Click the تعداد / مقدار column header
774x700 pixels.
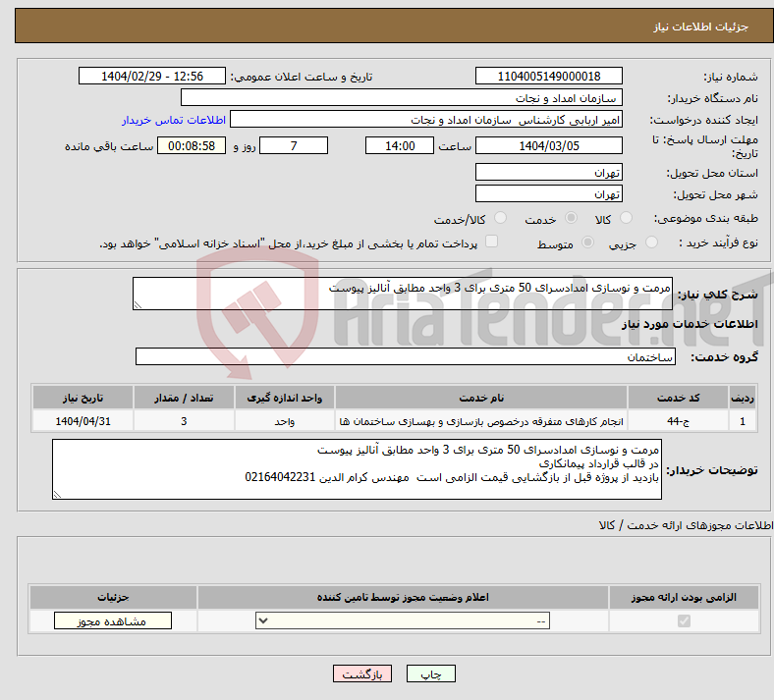click(x=184, y=398)
